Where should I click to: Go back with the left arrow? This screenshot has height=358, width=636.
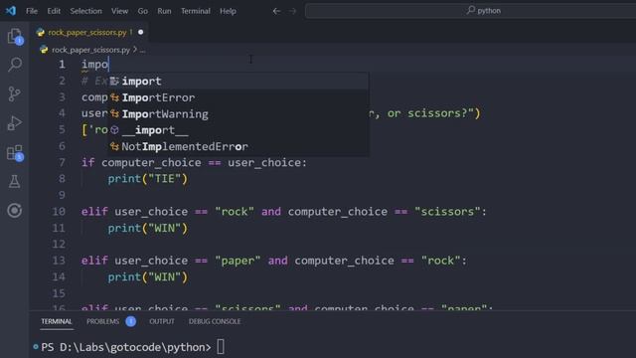pos(276,11)
